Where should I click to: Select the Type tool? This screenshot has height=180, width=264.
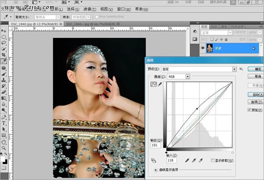click(x=4, y=123)
